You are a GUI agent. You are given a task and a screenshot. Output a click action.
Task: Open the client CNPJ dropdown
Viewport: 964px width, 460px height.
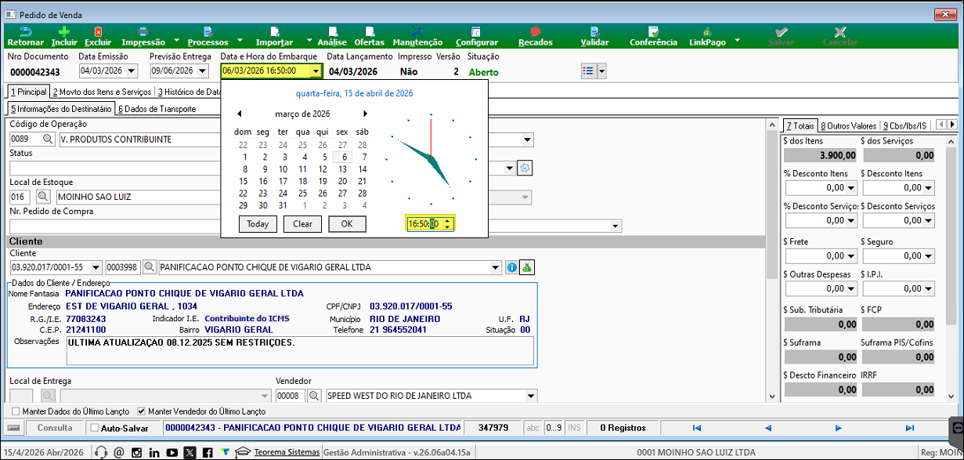pos(96,267)
